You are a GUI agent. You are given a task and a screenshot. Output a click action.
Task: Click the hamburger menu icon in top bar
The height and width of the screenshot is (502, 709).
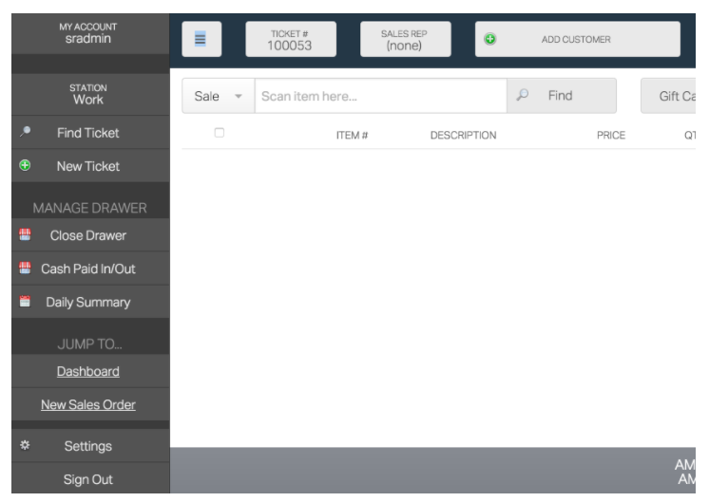[x=201, y=40]
